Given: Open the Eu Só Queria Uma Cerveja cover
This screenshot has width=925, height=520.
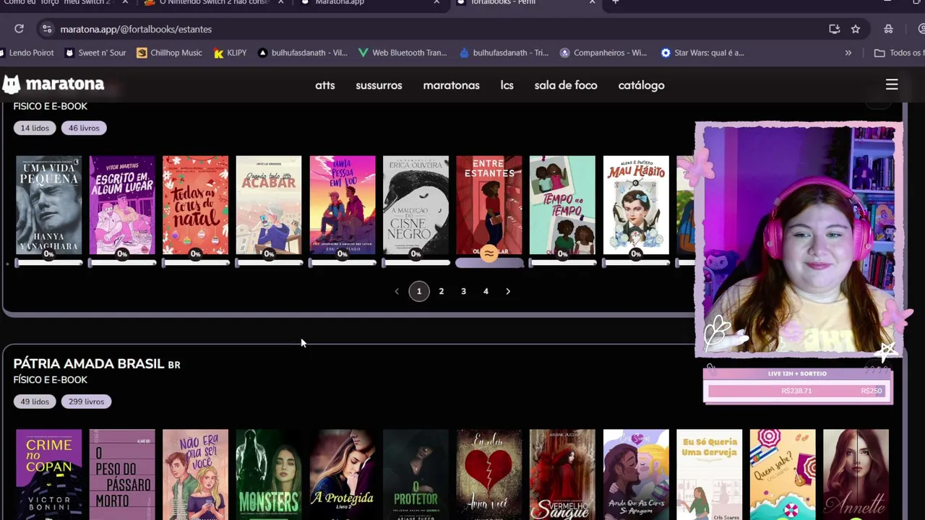Looking at the screenshot, I should (710, 474).
